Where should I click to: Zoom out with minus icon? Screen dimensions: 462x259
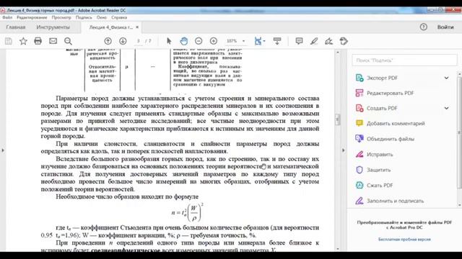(199, 41)
